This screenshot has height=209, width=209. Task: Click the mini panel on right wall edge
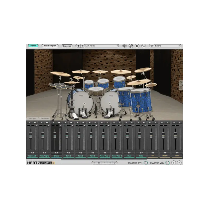pos(181,85)
